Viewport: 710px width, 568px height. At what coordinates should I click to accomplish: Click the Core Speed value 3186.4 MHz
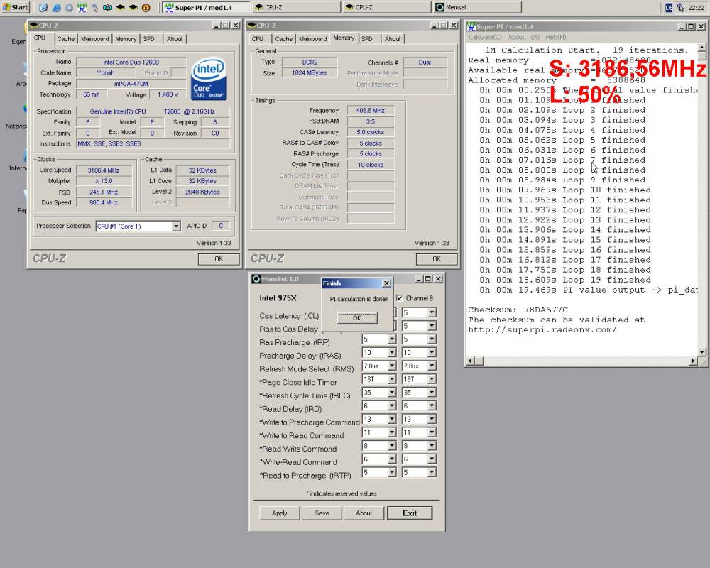104,170
